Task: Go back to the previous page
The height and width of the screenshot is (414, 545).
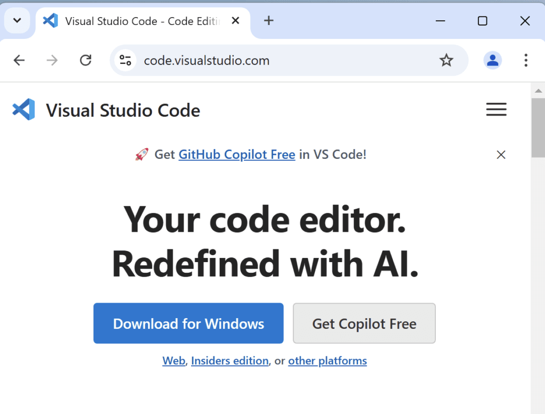Action: tap(19, 60)
